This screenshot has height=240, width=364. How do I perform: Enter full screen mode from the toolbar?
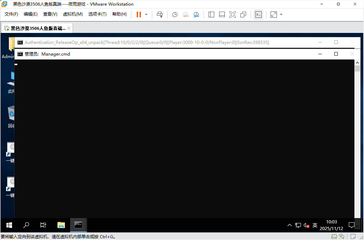pyautogui.click(x=233, y=15)
